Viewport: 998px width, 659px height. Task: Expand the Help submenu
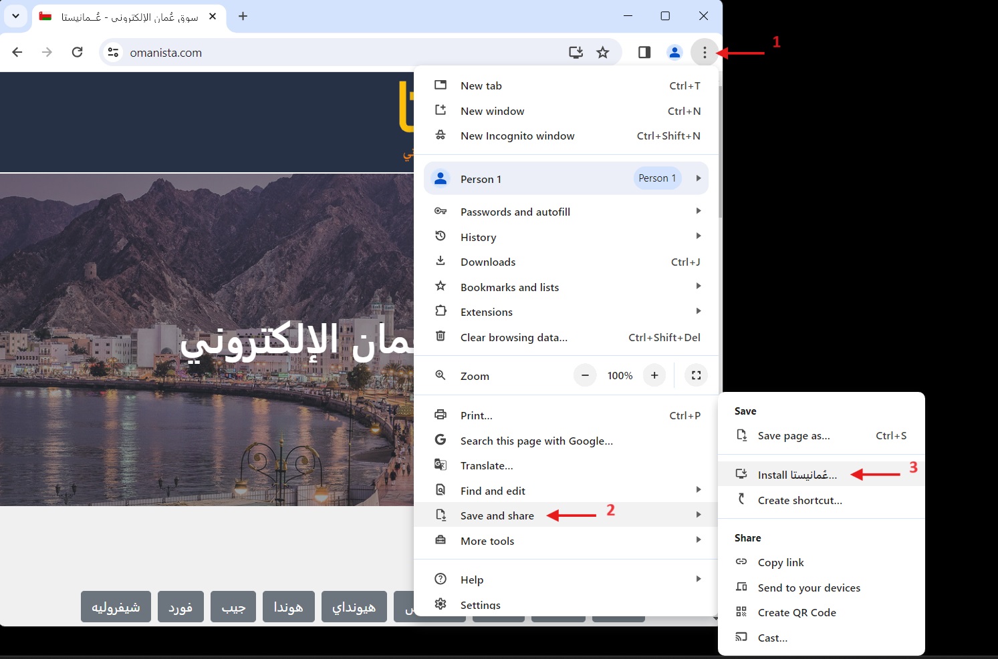566,580
